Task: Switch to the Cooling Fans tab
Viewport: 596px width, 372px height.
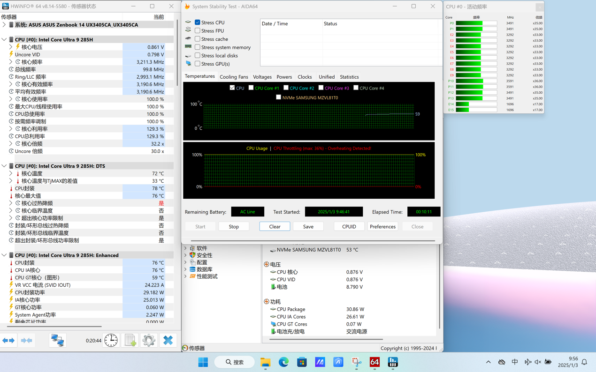Action: click(234, 77)
